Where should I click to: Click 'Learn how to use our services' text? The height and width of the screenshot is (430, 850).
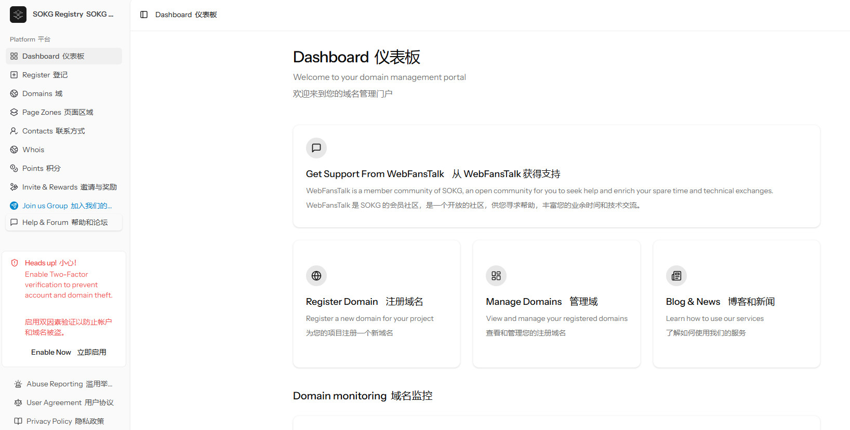(715, 318)
